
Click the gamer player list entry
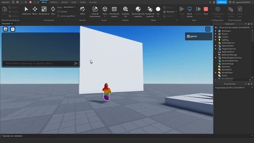198,37
